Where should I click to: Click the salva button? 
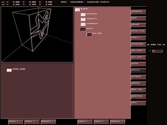click(138, 64)
